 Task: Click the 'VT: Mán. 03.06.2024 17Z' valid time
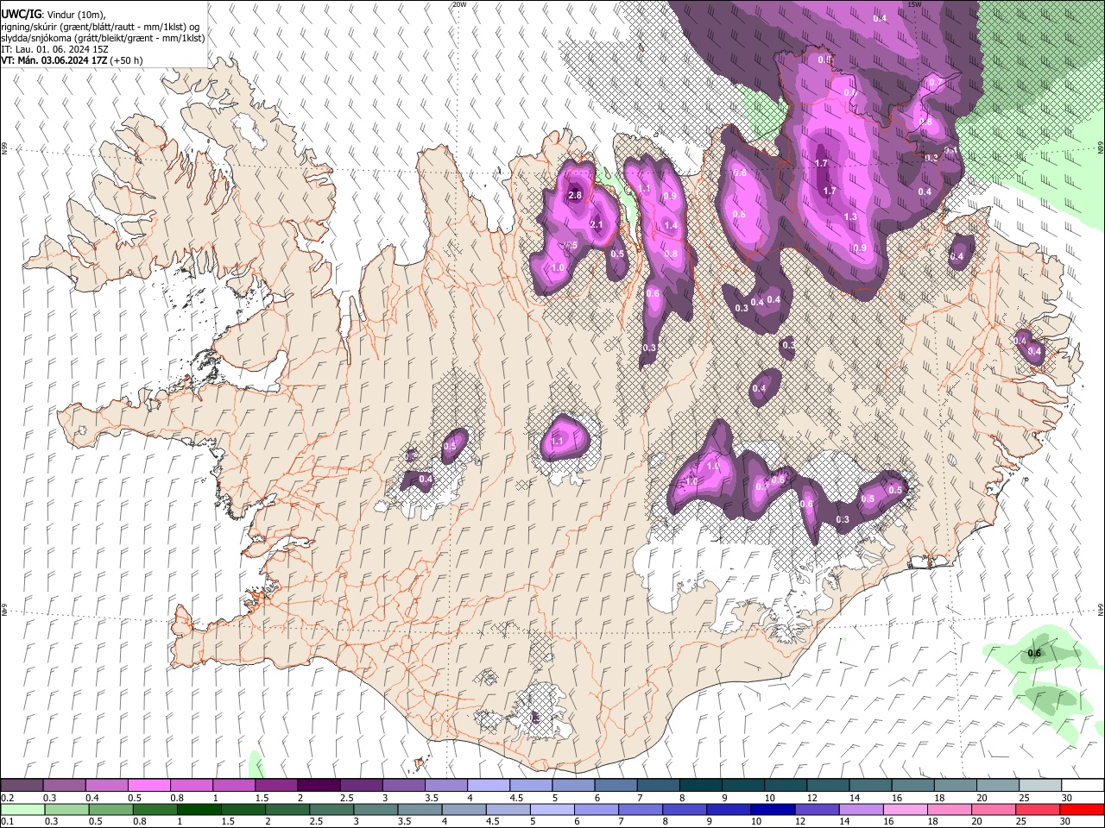pyautogui.click(x=53, y=60)
